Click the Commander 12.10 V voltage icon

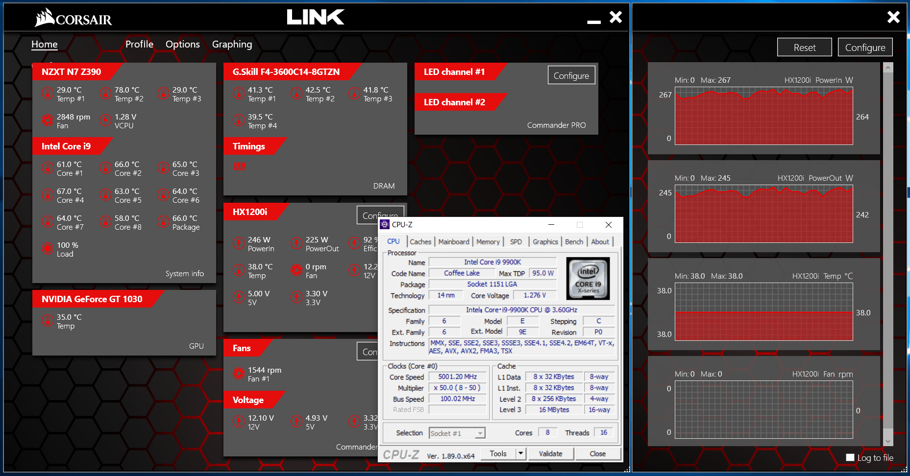239,421
